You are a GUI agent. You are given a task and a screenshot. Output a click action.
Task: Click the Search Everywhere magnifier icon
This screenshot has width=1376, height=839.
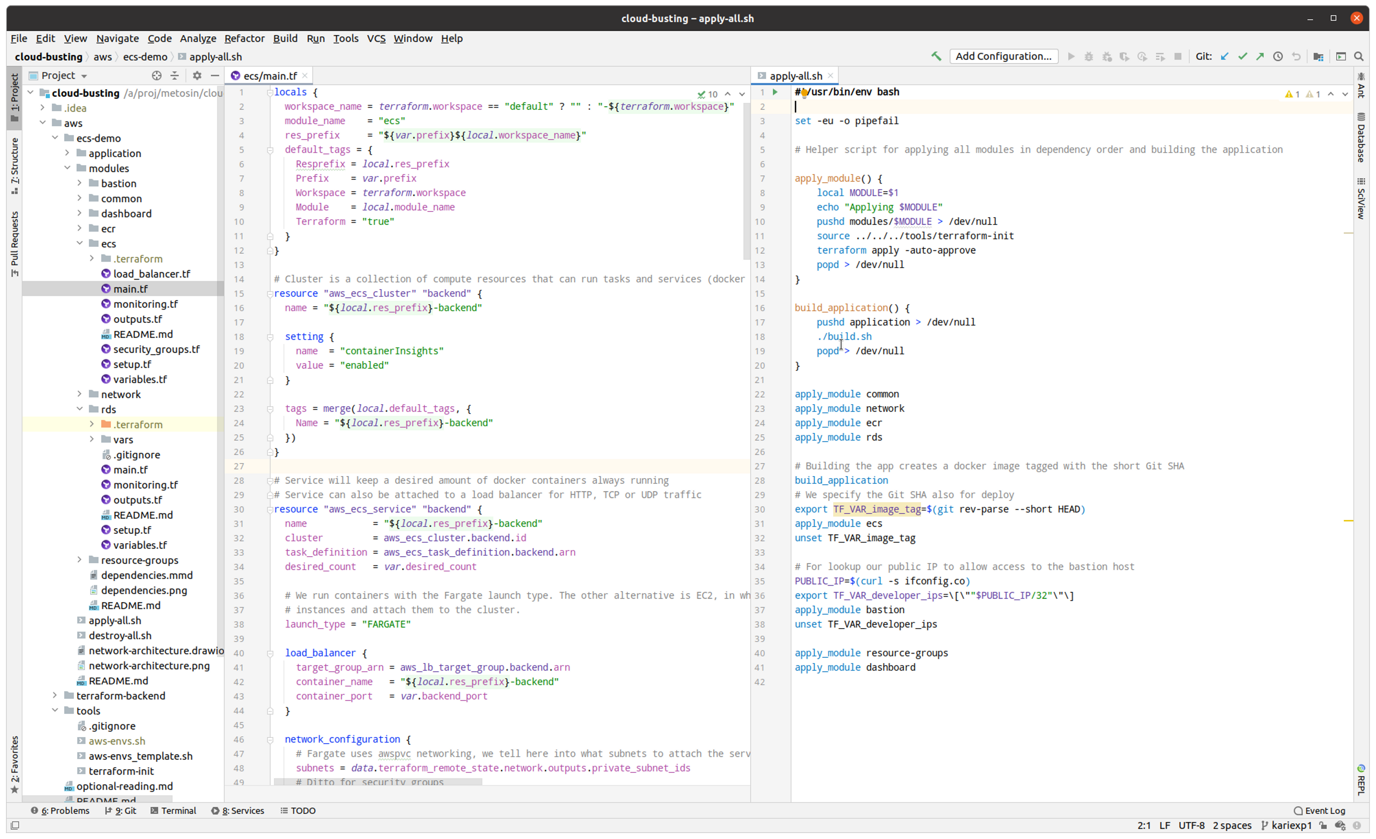1359,56
